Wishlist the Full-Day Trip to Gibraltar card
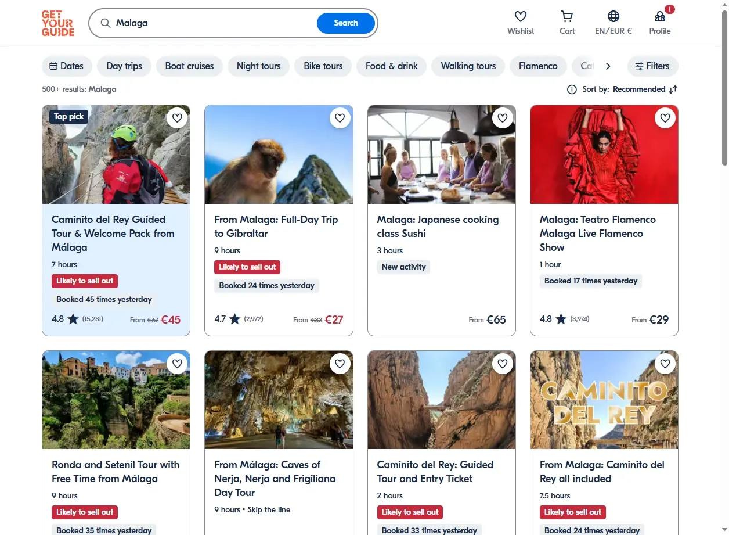The image size is (729, 535). (x=340, y=119)
